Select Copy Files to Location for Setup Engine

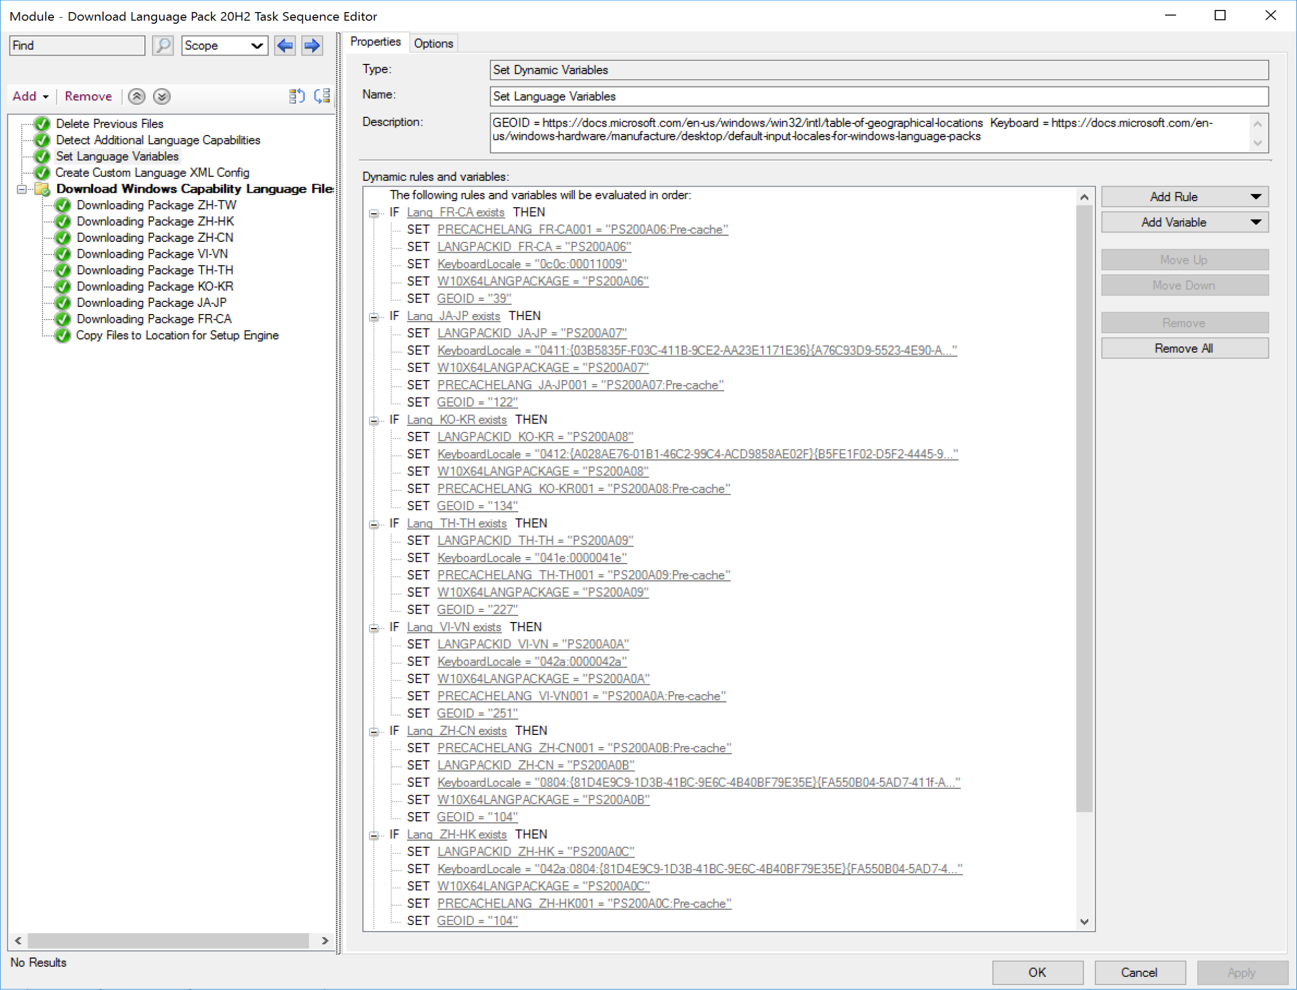[177, 336]
